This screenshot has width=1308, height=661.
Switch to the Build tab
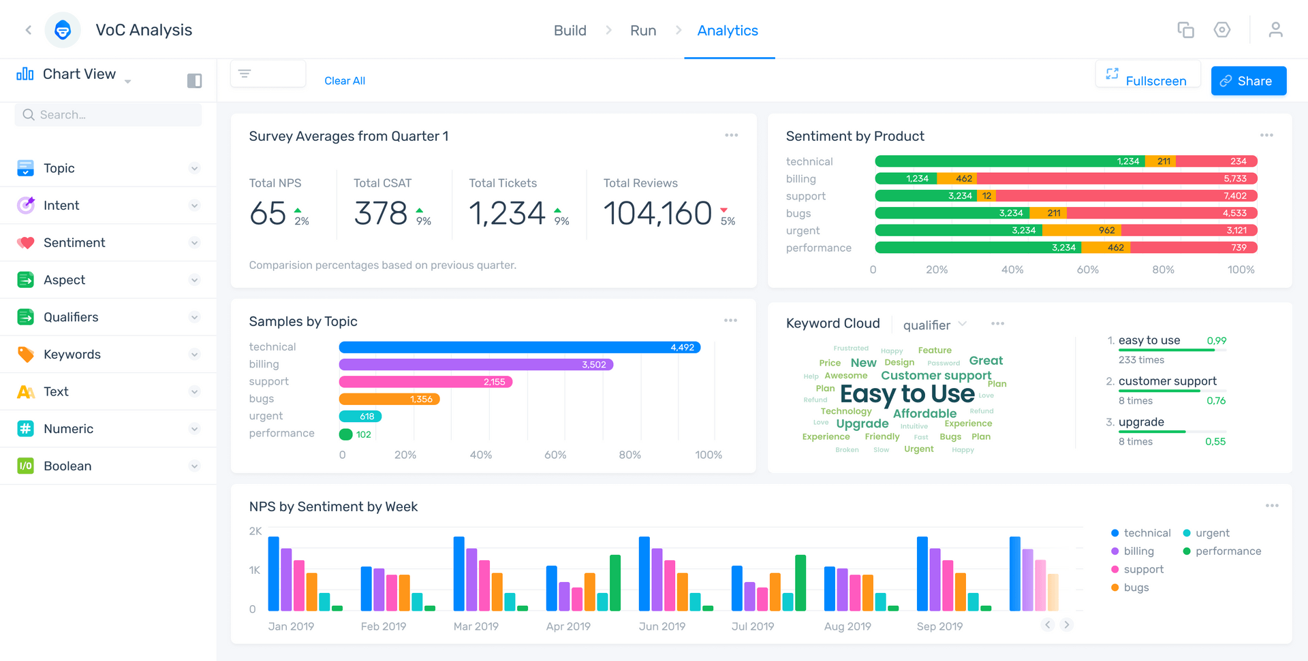tap(570, 31)
